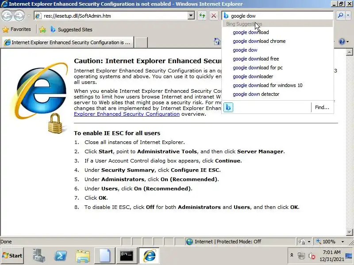Screen dimensions: 354x265
Task: Click the 'Bing Suggestions' header text
Action: click(x=244, y=24)
